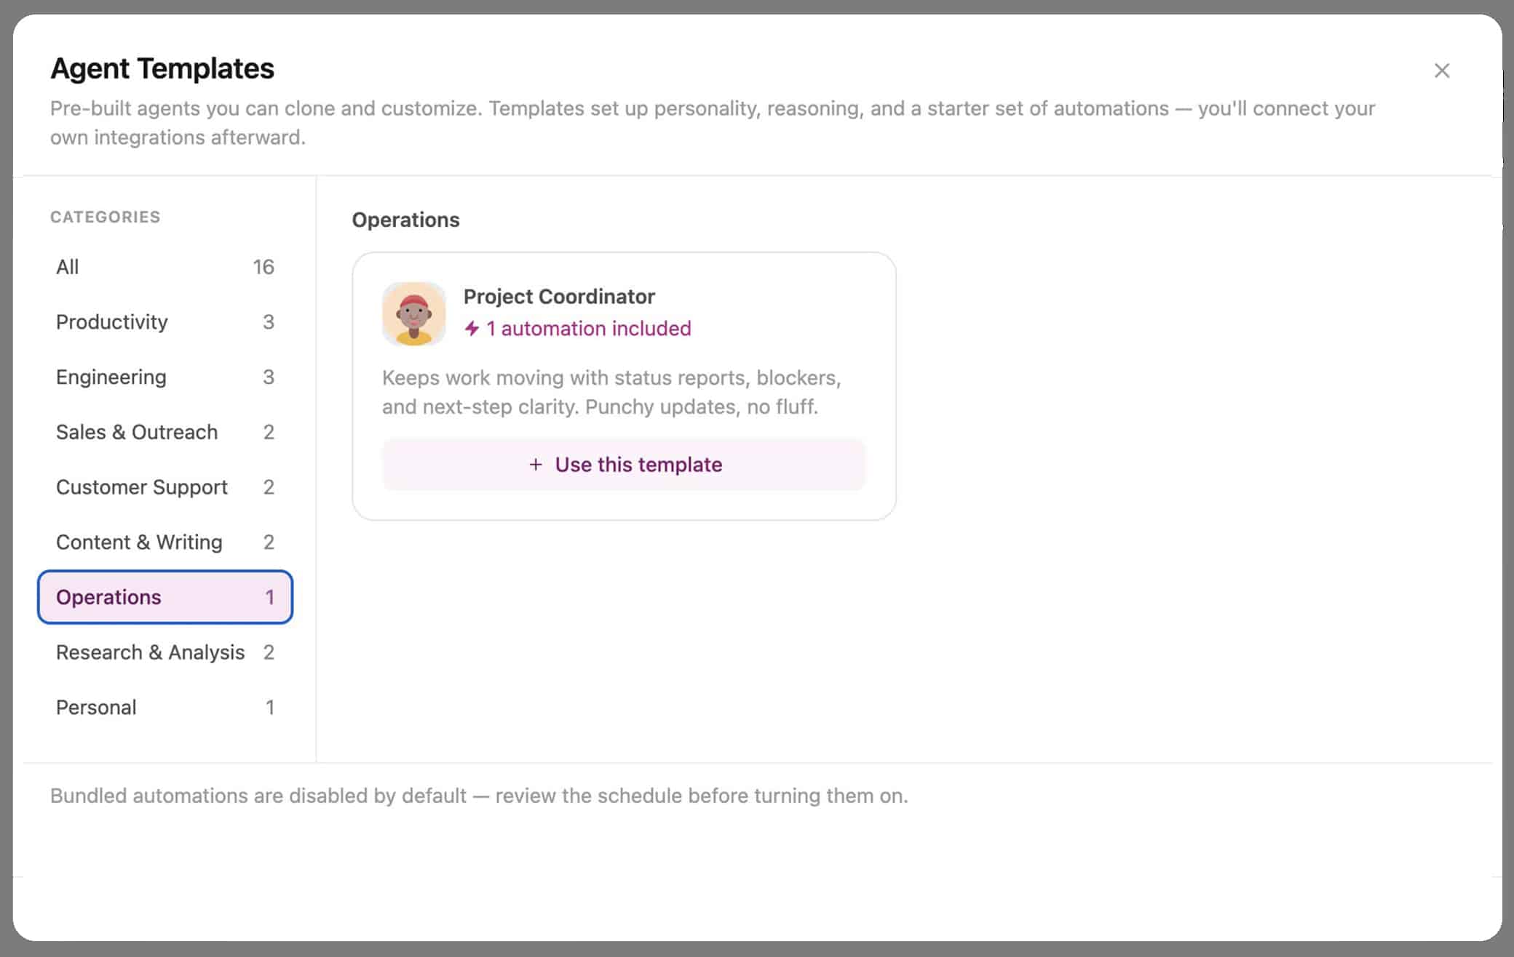
Task: Click the lightning bolt automation icon
Action: click(472, 329)
